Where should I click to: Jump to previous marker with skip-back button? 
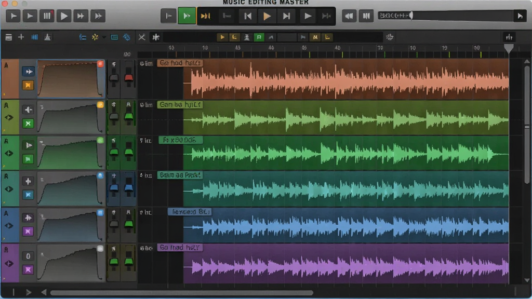click(248, 16)
